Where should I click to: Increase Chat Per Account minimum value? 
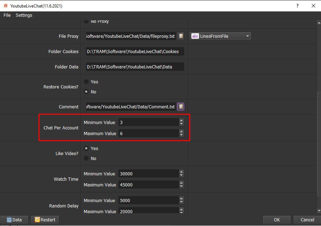click(181, 121)
